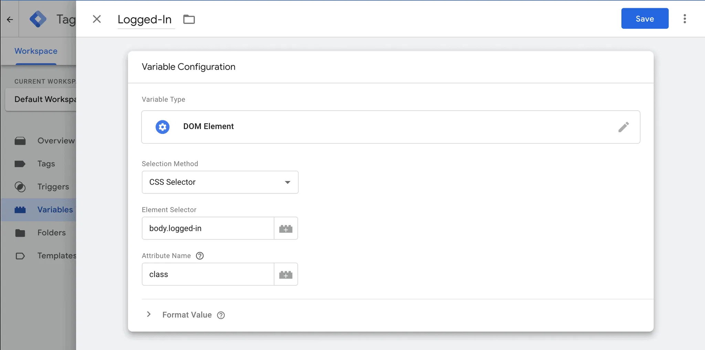Click the pencil icon to edit variable type
The image size is (705, 350).
click(623, 127)
